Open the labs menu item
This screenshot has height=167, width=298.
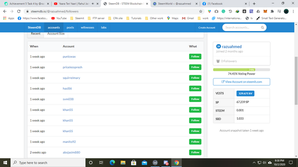pos(103,27)
